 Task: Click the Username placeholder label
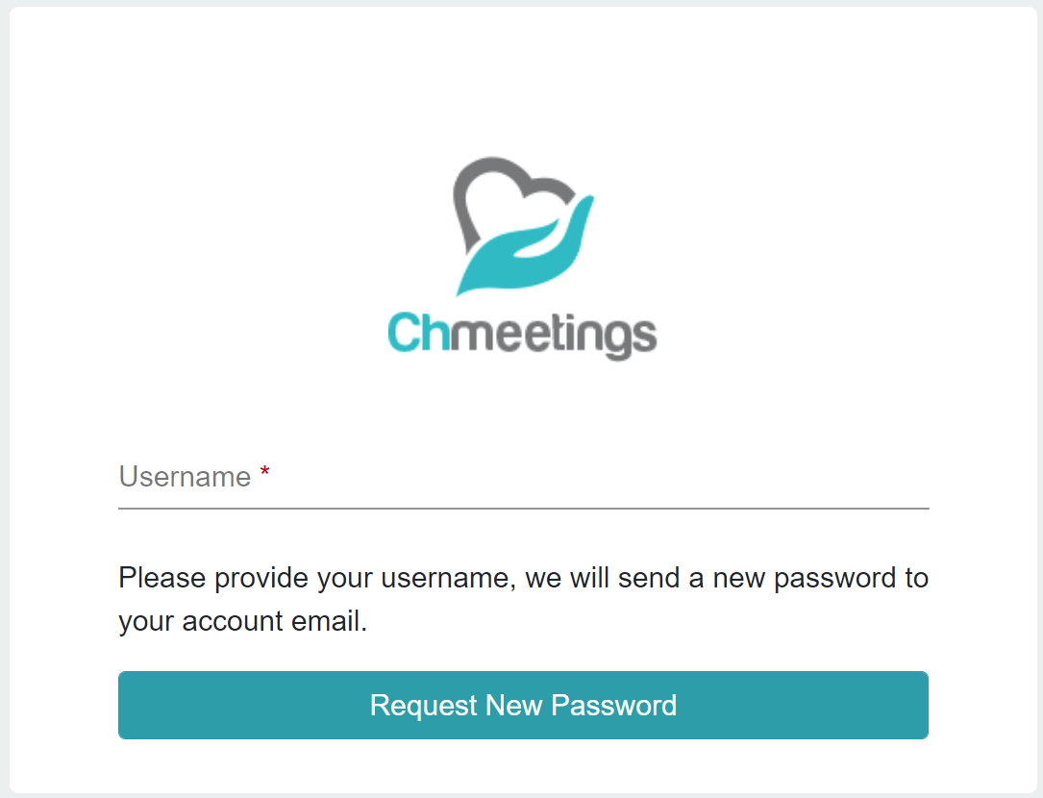click(185, 477)
